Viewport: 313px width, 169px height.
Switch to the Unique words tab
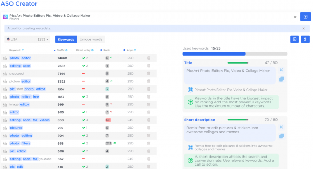pyautogui.click(x=91, y=39)
